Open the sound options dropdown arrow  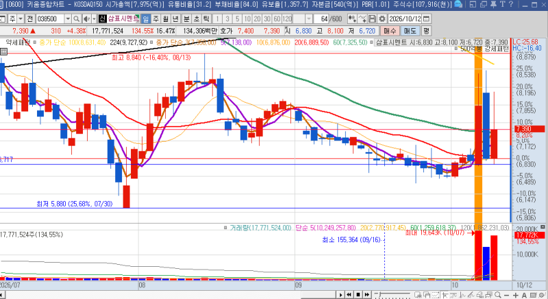pos(94,19)
